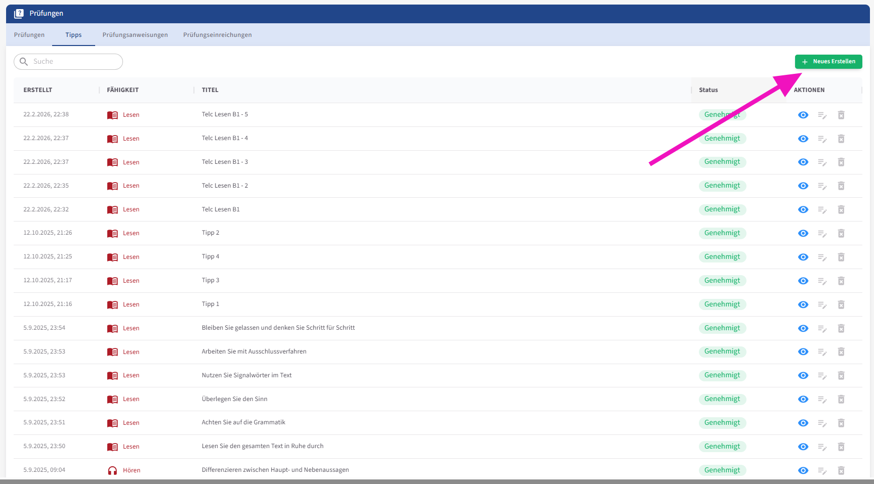The height and width of the screenshot is (484, 874).
Task: Open editor for Überlegen Sie den Sinn
Action: click(822, 400)
